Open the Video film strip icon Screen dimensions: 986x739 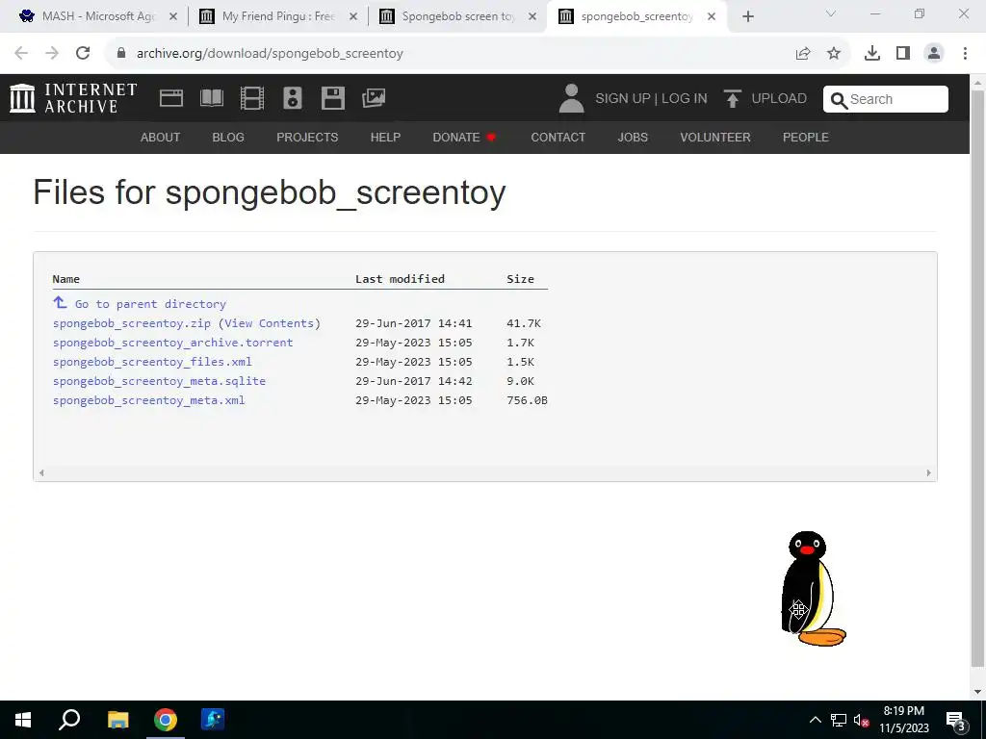251,98
